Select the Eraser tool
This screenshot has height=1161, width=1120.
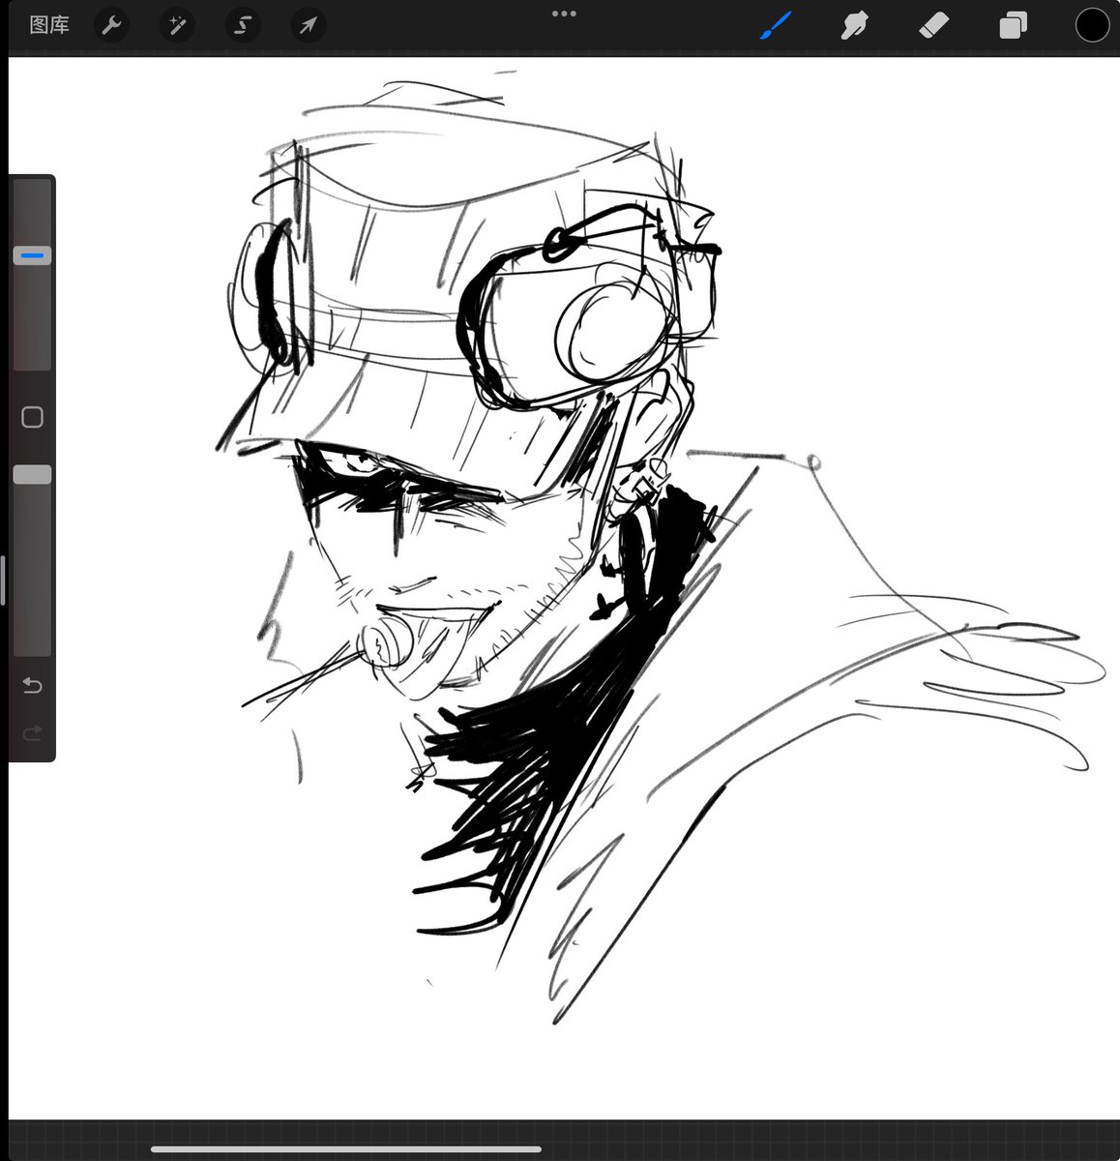934,26
